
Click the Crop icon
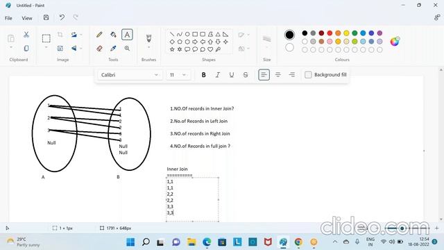[x=60, y=35]
